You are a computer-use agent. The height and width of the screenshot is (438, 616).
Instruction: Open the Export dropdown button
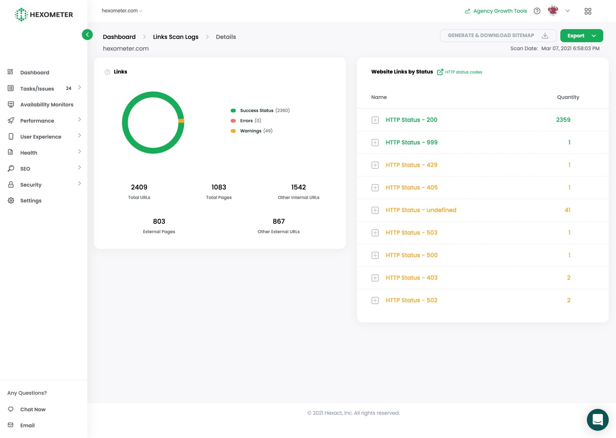coord(582,36)
